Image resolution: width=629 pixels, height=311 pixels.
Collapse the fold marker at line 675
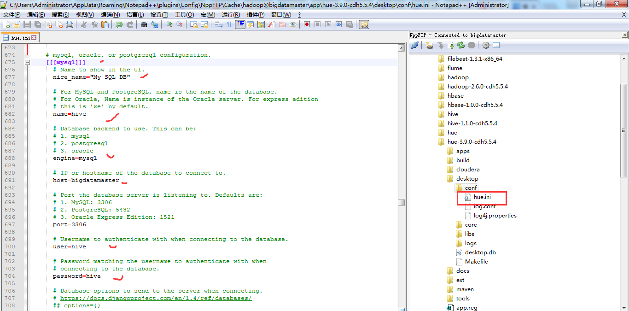28,62
